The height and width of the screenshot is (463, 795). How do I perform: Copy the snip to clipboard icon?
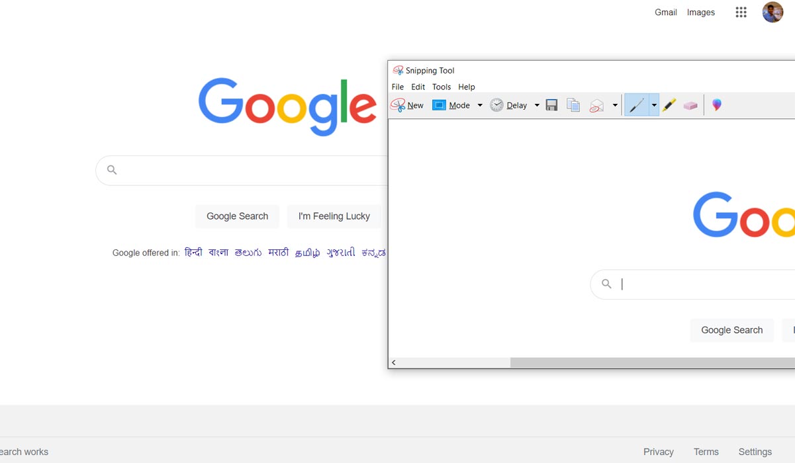(573, 105)
